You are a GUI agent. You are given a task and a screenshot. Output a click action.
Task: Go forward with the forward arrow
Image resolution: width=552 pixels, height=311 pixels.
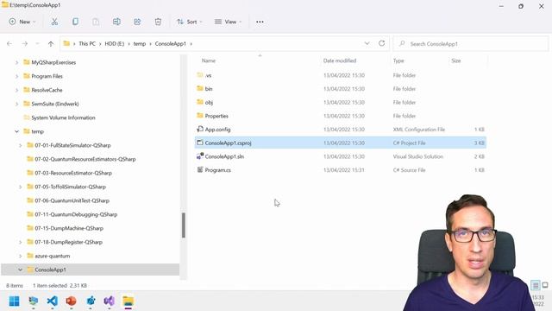(25, 44)
